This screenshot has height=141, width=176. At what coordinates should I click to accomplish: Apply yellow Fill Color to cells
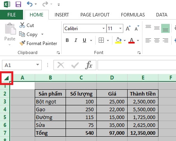(118, 40)
